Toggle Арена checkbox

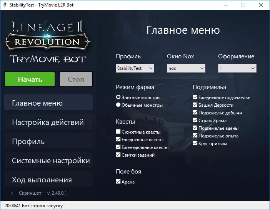(118, 182)
